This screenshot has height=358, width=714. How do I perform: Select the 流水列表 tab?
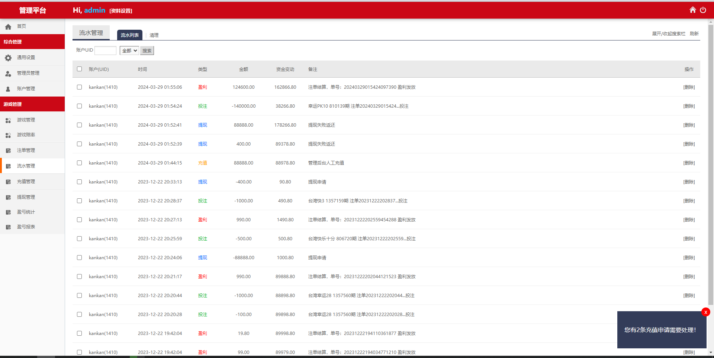(130, 35)
